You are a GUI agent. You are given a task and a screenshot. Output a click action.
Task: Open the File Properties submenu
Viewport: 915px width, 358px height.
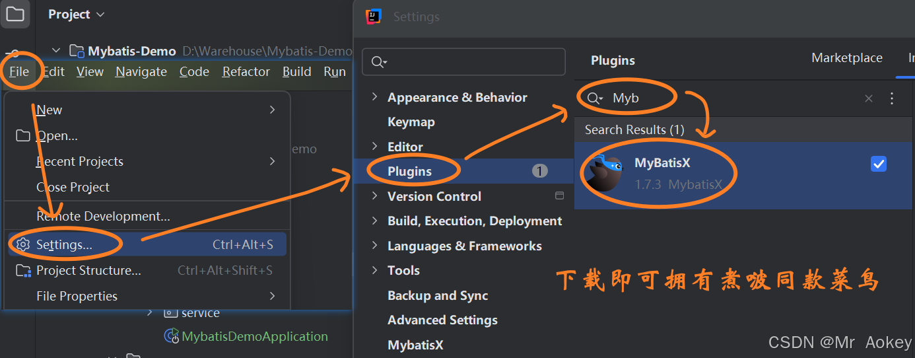tap(147, 296)
